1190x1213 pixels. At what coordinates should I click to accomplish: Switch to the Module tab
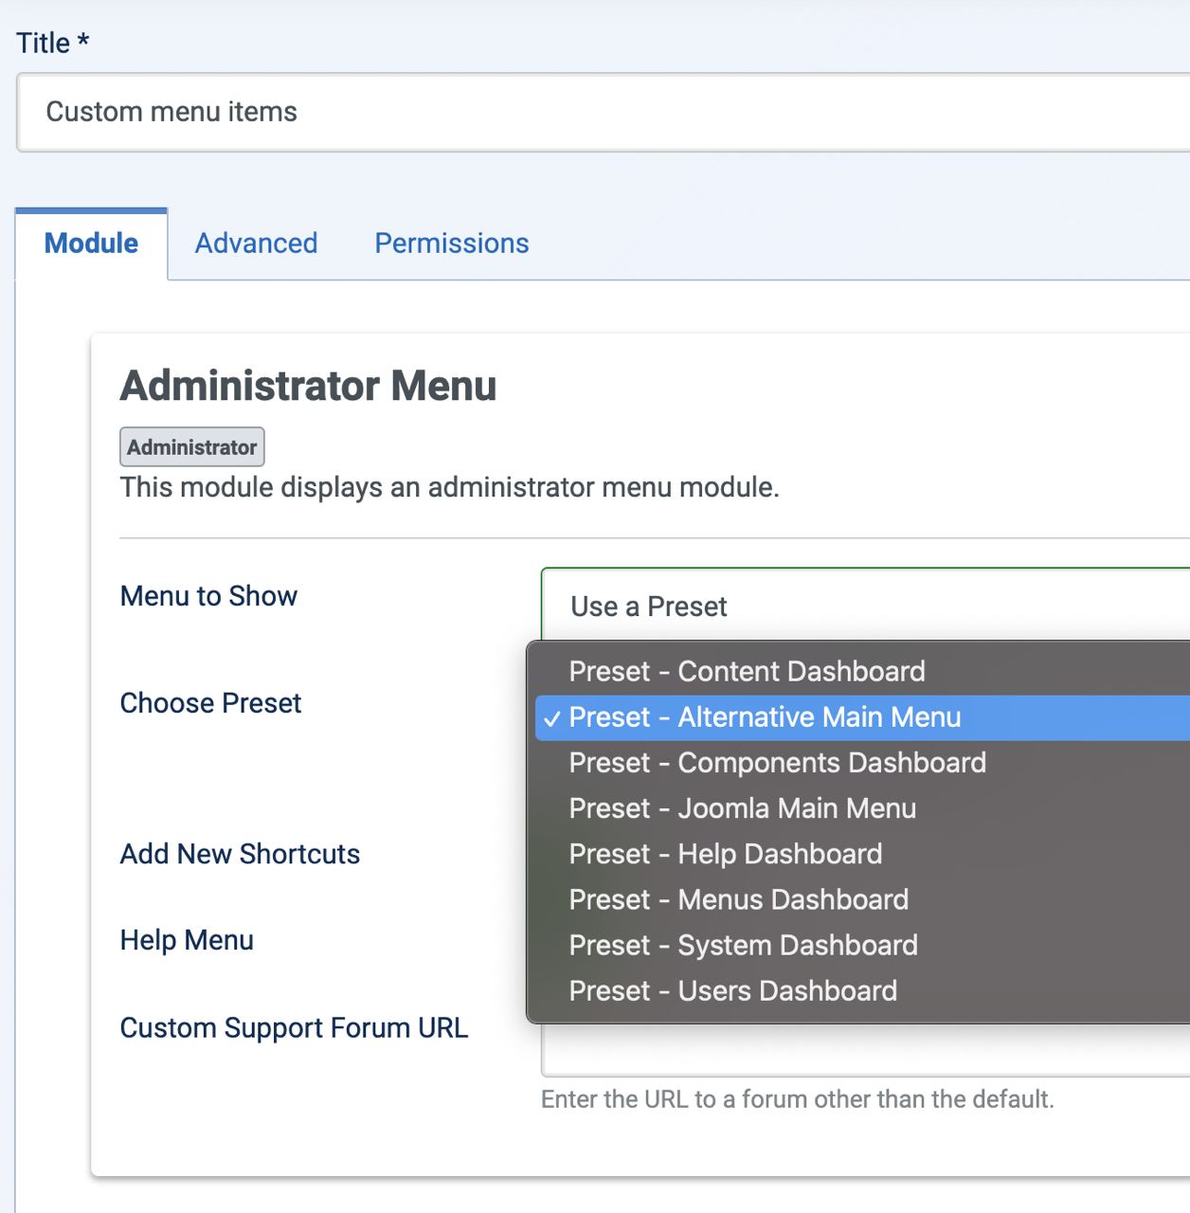(91, 244)
